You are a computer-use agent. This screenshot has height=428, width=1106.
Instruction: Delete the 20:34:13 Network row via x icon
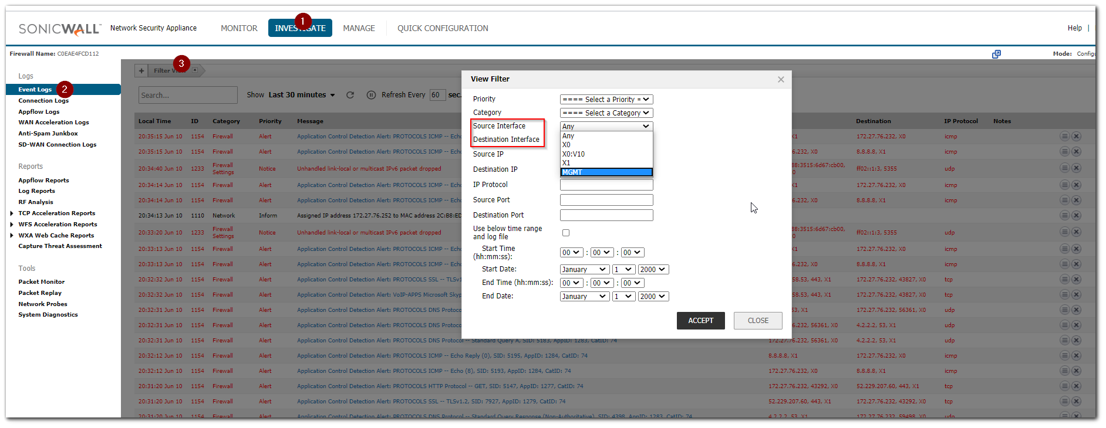[1076, 215]
